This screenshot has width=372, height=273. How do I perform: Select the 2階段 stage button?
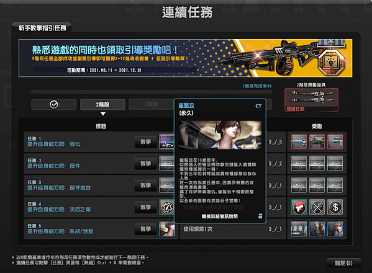coord(102,104)
